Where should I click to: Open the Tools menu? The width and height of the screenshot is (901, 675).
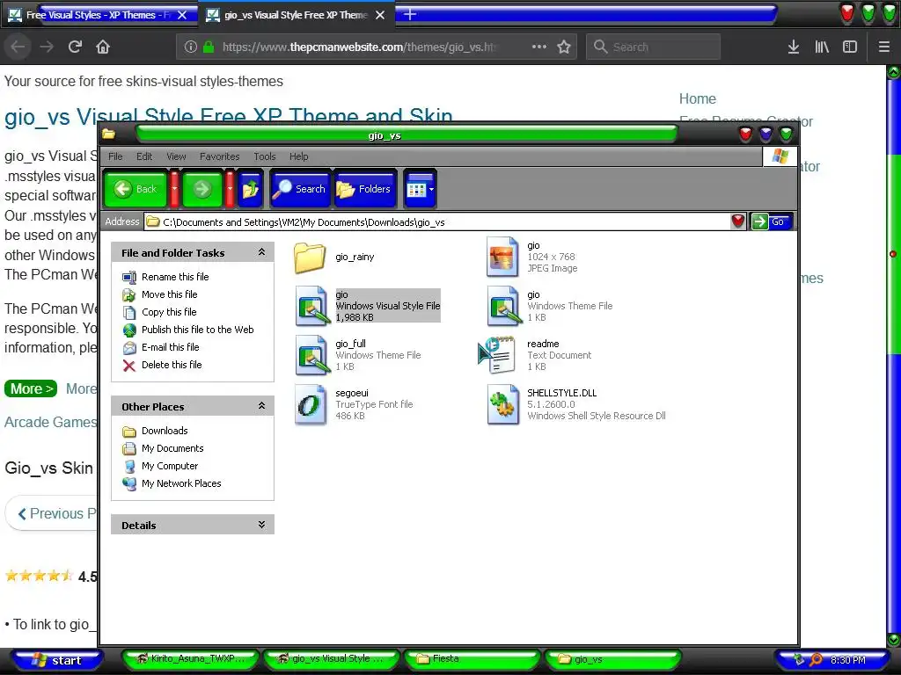point(265,156)
